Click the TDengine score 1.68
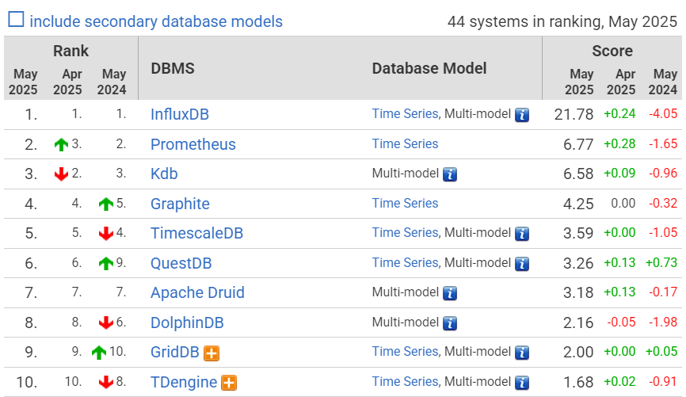This screenshot has height=397, width=686. pos(578,383)
